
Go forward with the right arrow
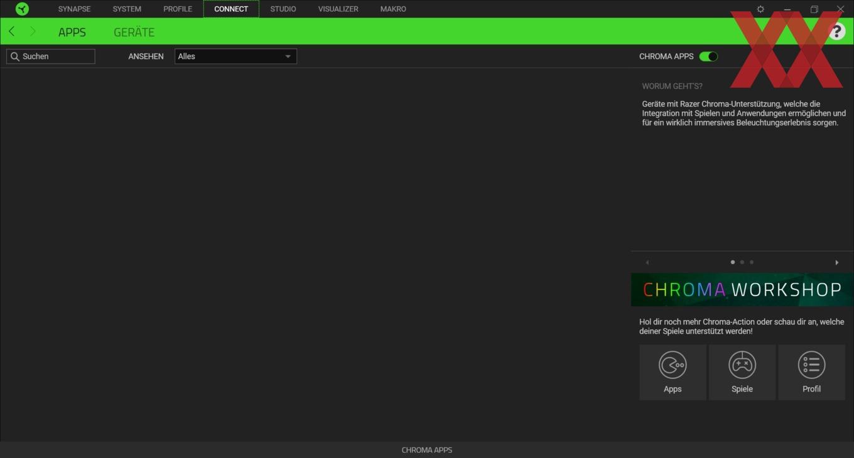33,31
